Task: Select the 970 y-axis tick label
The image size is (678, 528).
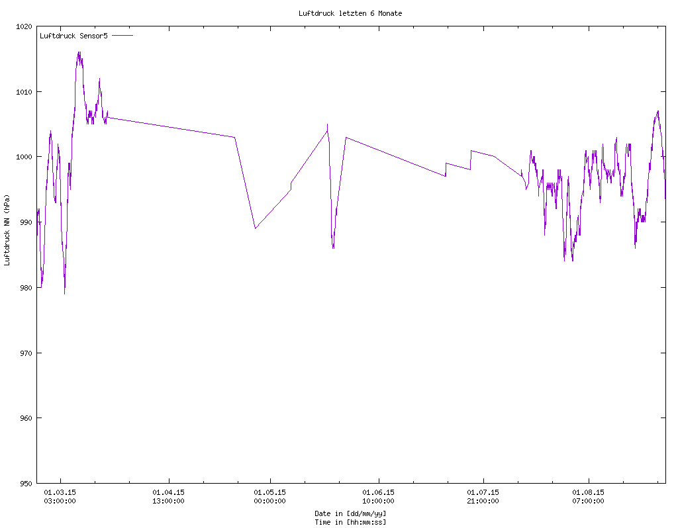Action: 26,353
